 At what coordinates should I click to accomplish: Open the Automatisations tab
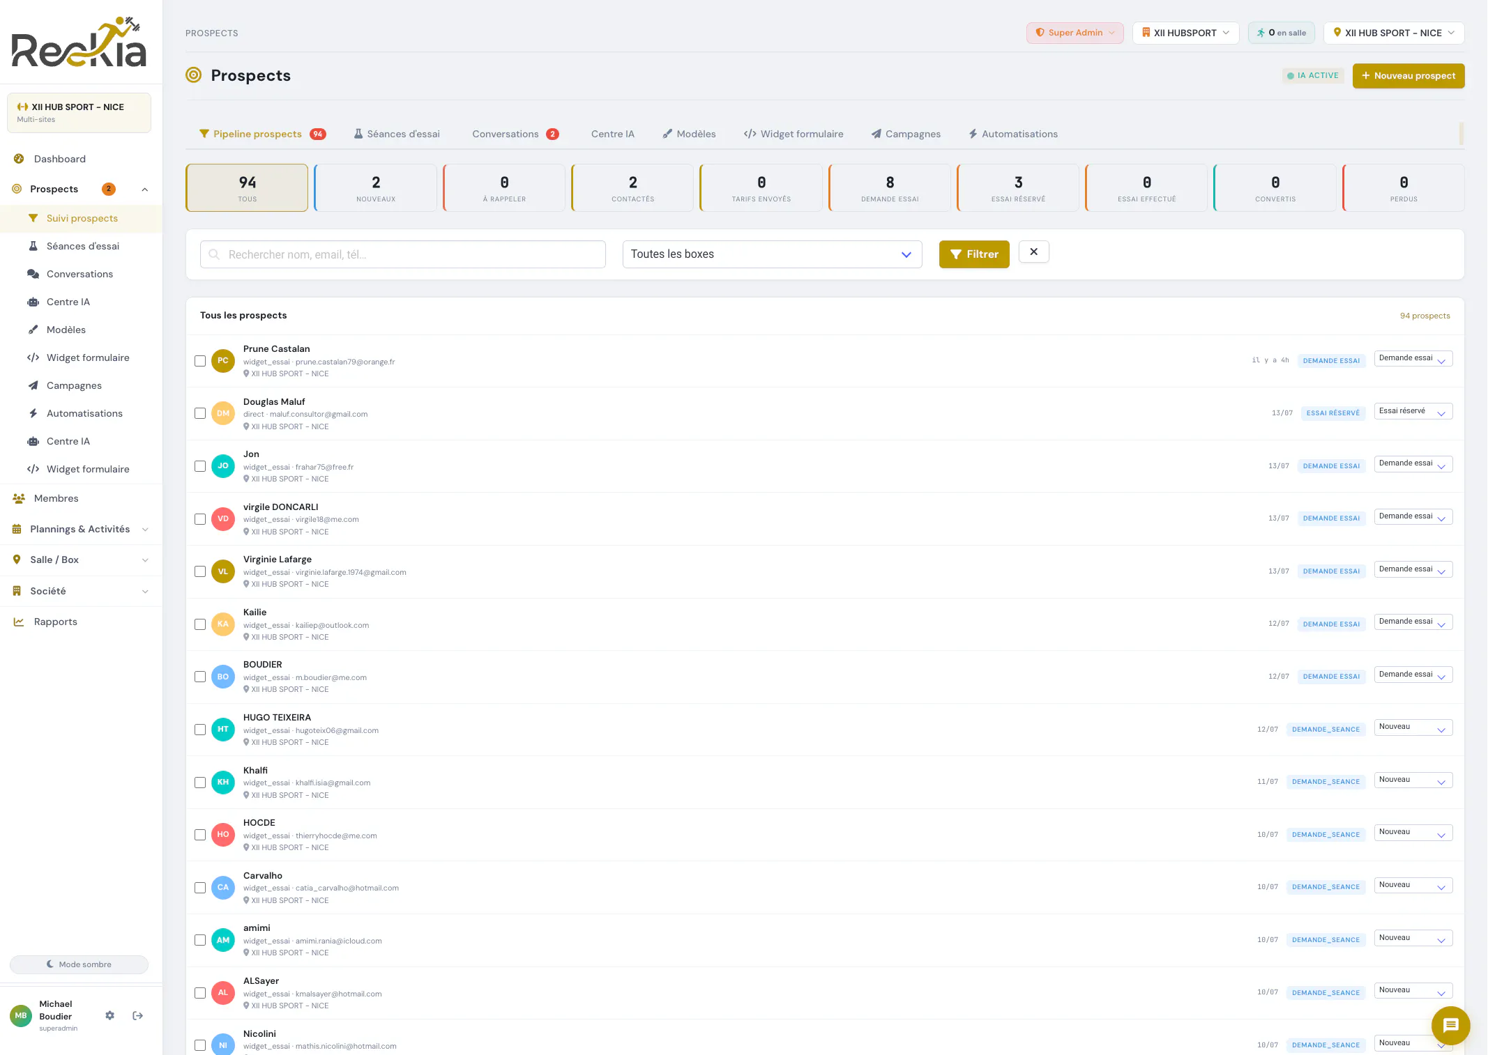pyautogui.click(x=1013, y=134)
